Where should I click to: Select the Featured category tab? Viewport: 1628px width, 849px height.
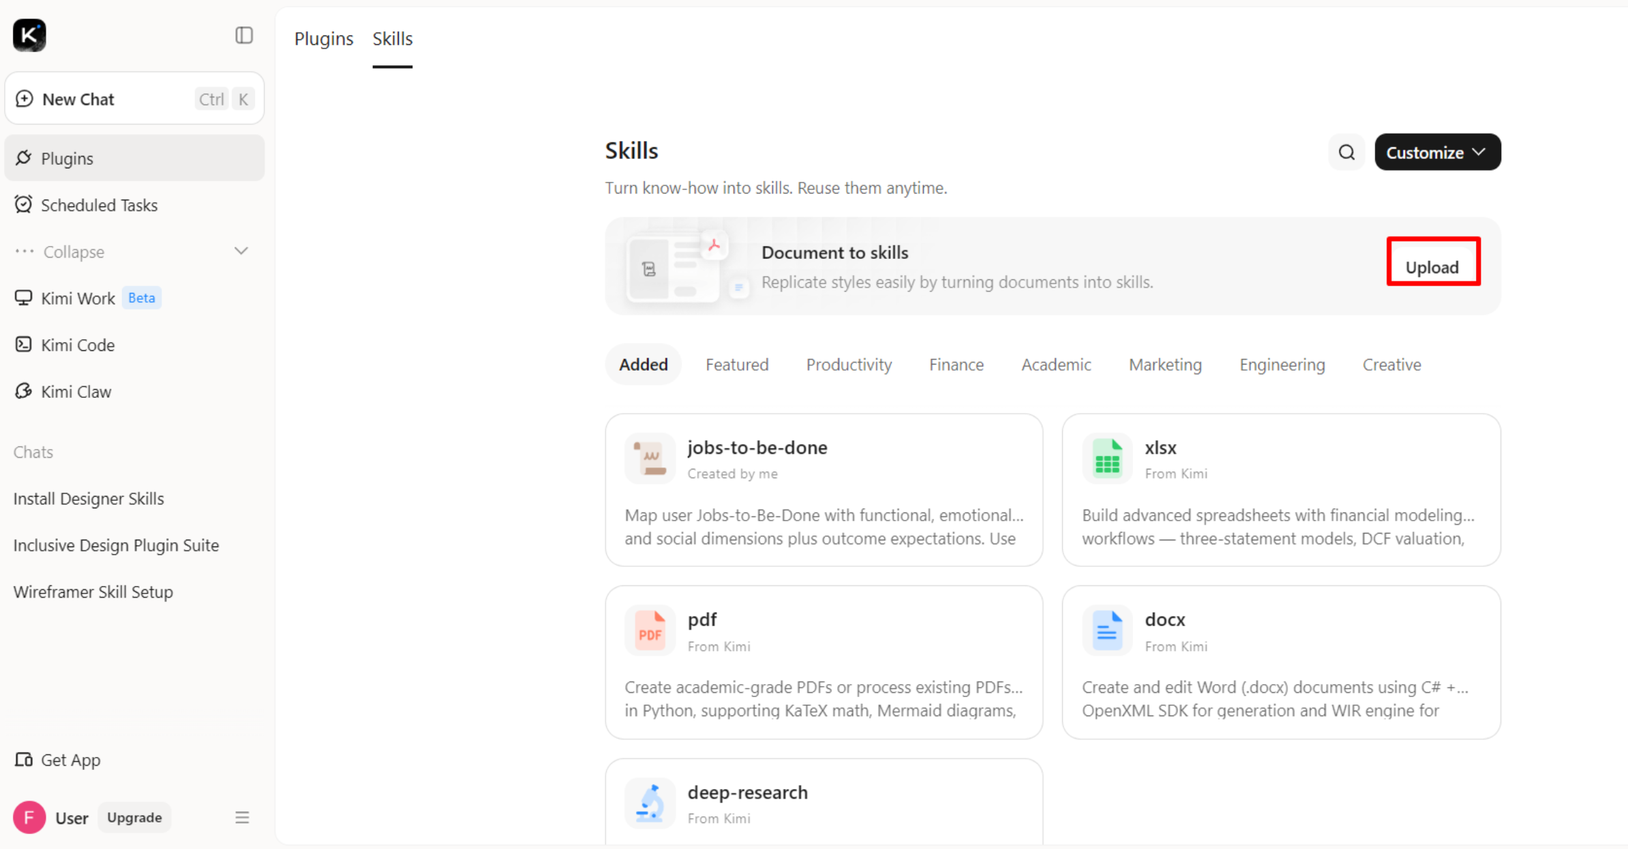click(737, 365)
